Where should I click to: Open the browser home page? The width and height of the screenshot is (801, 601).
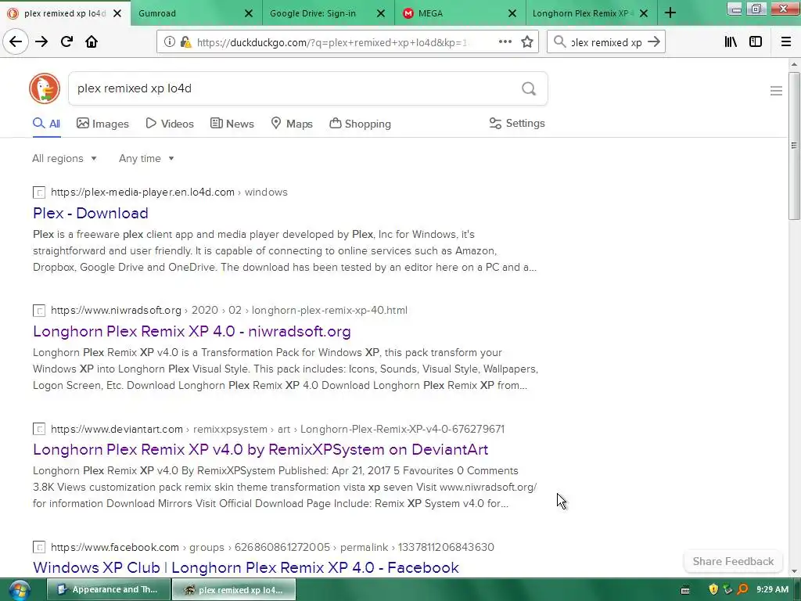click(92, 41)
